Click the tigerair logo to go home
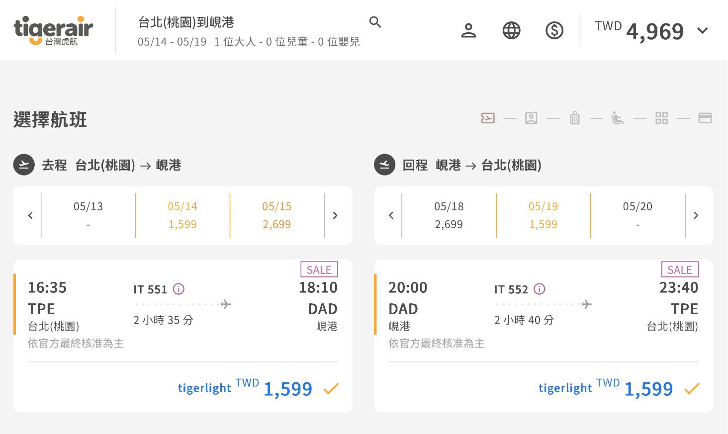 coord(53,30)
